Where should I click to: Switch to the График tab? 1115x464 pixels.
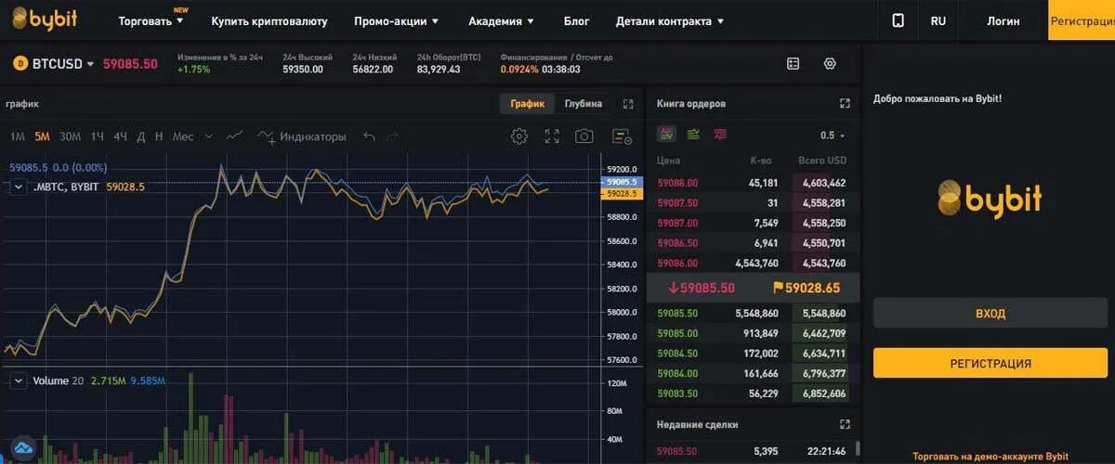click(x=527, y=104)
